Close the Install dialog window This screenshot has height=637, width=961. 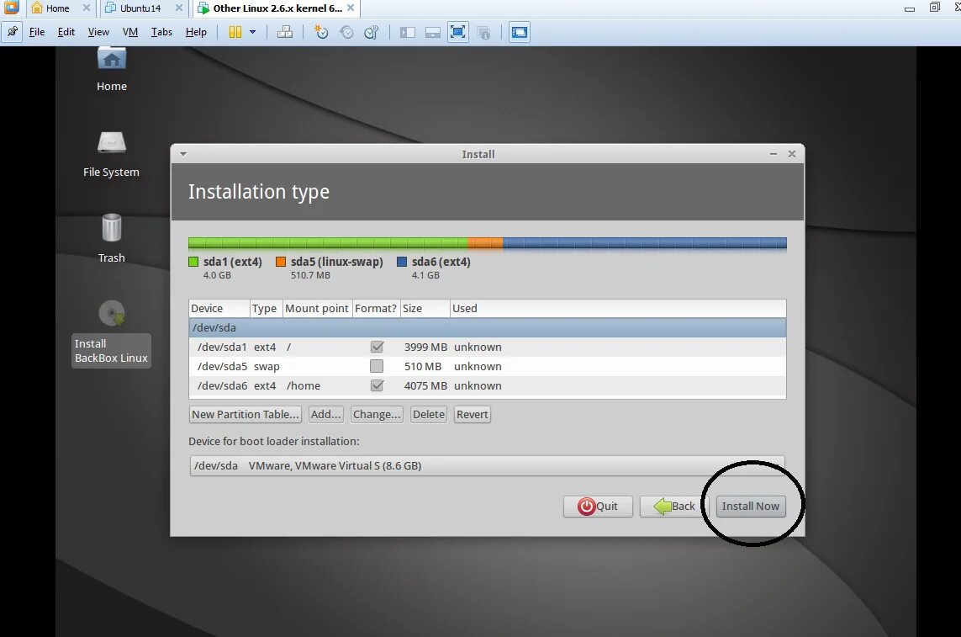tap(792, 154)
